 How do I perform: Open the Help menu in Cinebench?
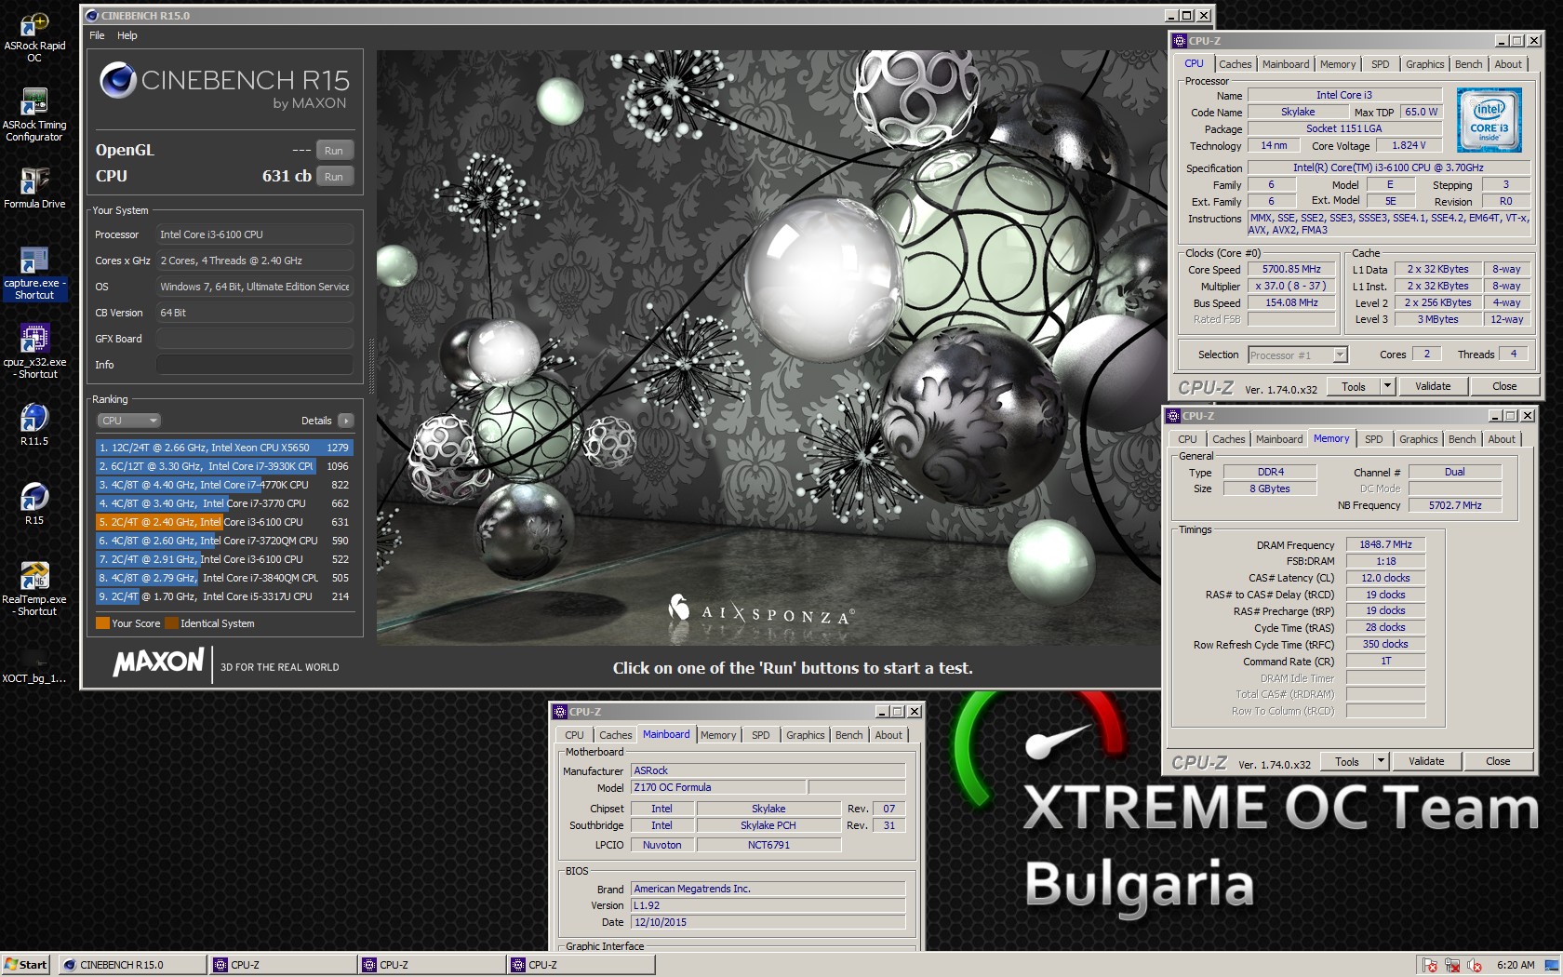point(127,35)
